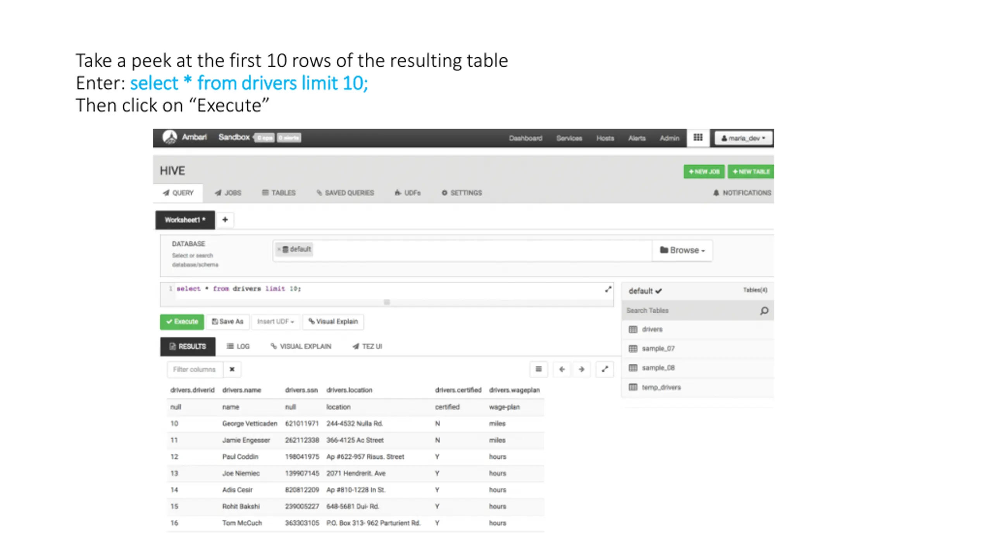Open the views grid icon
The height and width of the screenshot is (558, 992).
(x=698, y=138)
